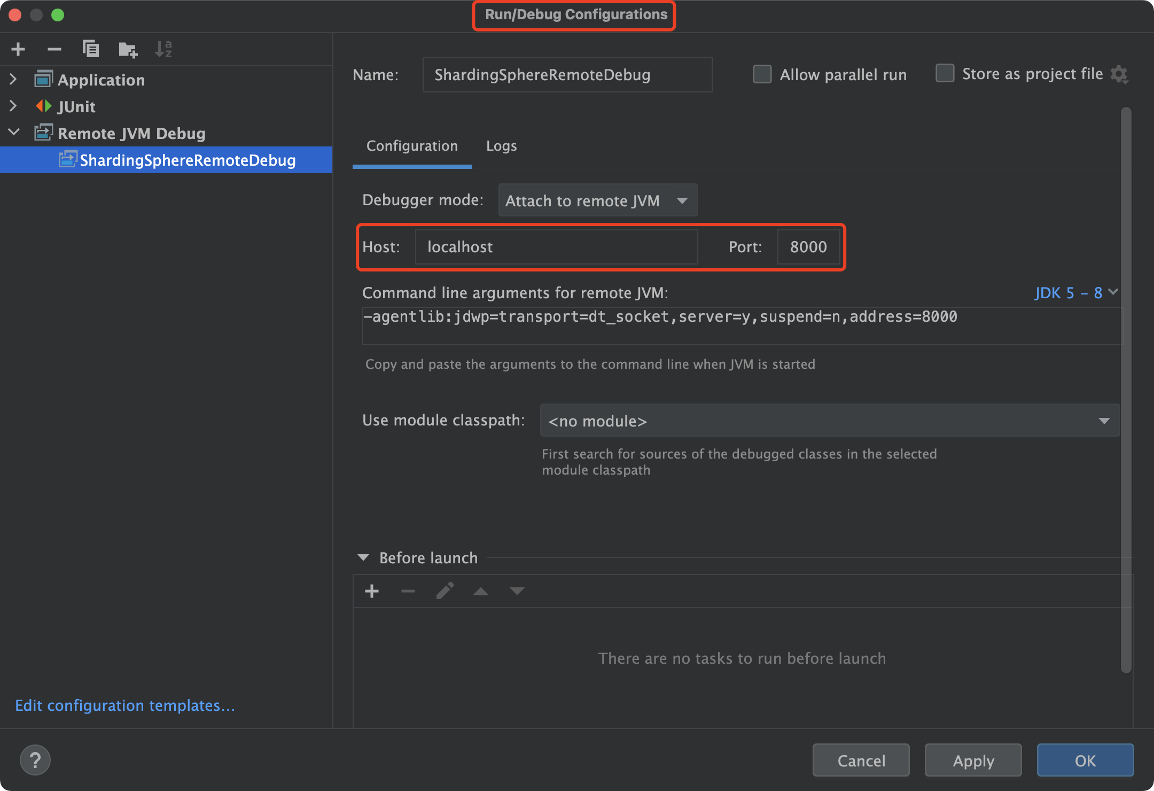Screen dimensions: 1154x791
Task: Open Edit configuration templates link
Action: click(125, 705)
